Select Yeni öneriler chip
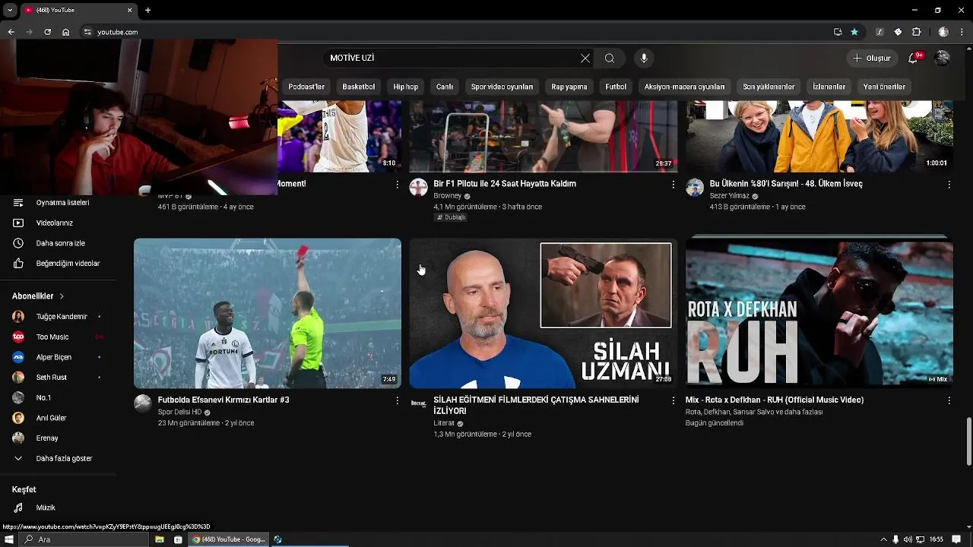The height and width of the screenshot is (547, 973). click(x=884, y=87)
